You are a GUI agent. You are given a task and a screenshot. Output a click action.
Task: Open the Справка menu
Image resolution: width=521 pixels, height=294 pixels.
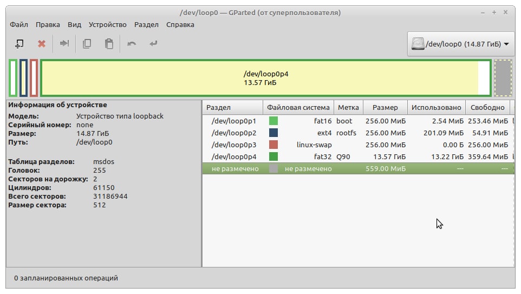pyautogui.click(x=180, y=24)
